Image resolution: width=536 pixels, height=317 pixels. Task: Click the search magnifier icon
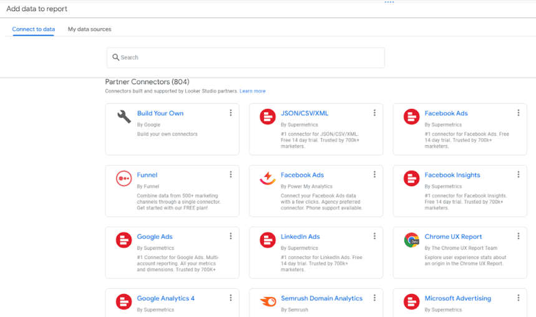[x=116, y=57]
